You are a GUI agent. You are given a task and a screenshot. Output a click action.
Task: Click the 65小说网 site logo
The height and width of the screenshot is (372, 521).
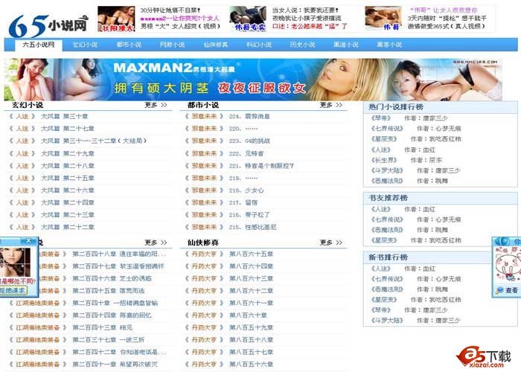pyautogui.click(x=48, y=25)
